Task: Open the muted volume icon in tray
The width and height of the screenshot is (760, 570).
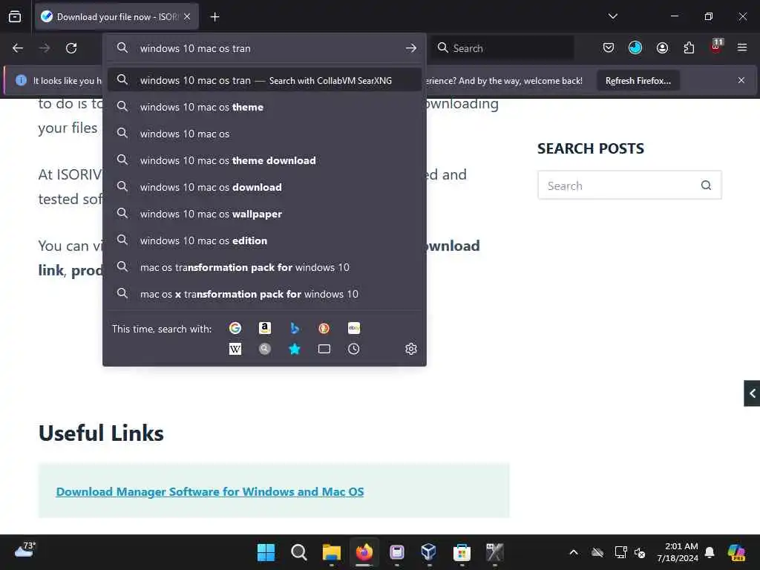Action: coord(640,552)
